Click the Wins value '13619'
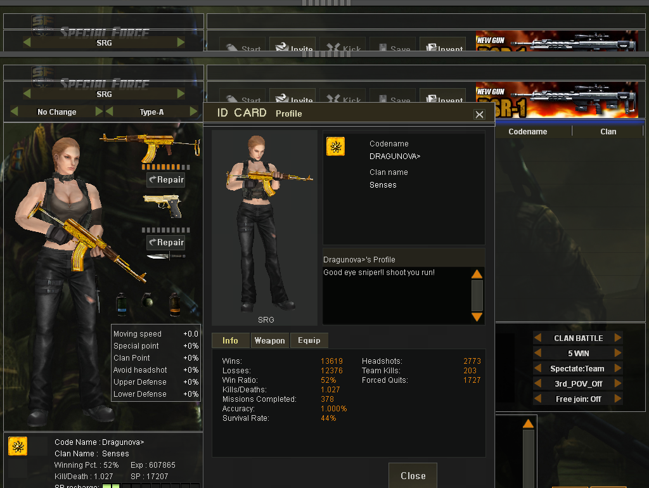The height and width of the screenshot is (488, 649). pos(331,361)
